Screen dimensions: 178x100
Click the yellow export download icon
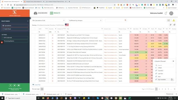coord(174,20)
